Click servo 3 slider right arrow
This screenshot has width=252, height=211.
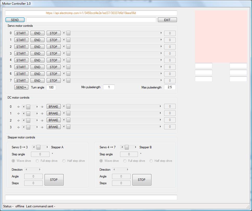(161, 53)
